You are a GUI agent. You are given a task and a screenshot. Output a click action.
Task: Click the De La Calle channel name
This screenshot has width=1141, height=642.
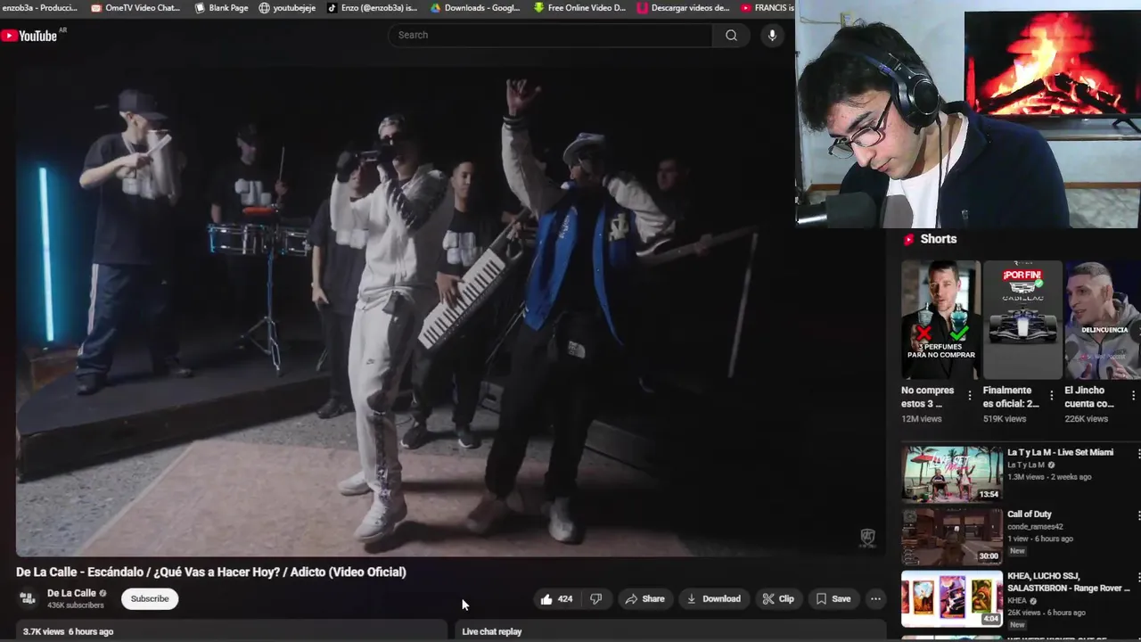[71, 593]
